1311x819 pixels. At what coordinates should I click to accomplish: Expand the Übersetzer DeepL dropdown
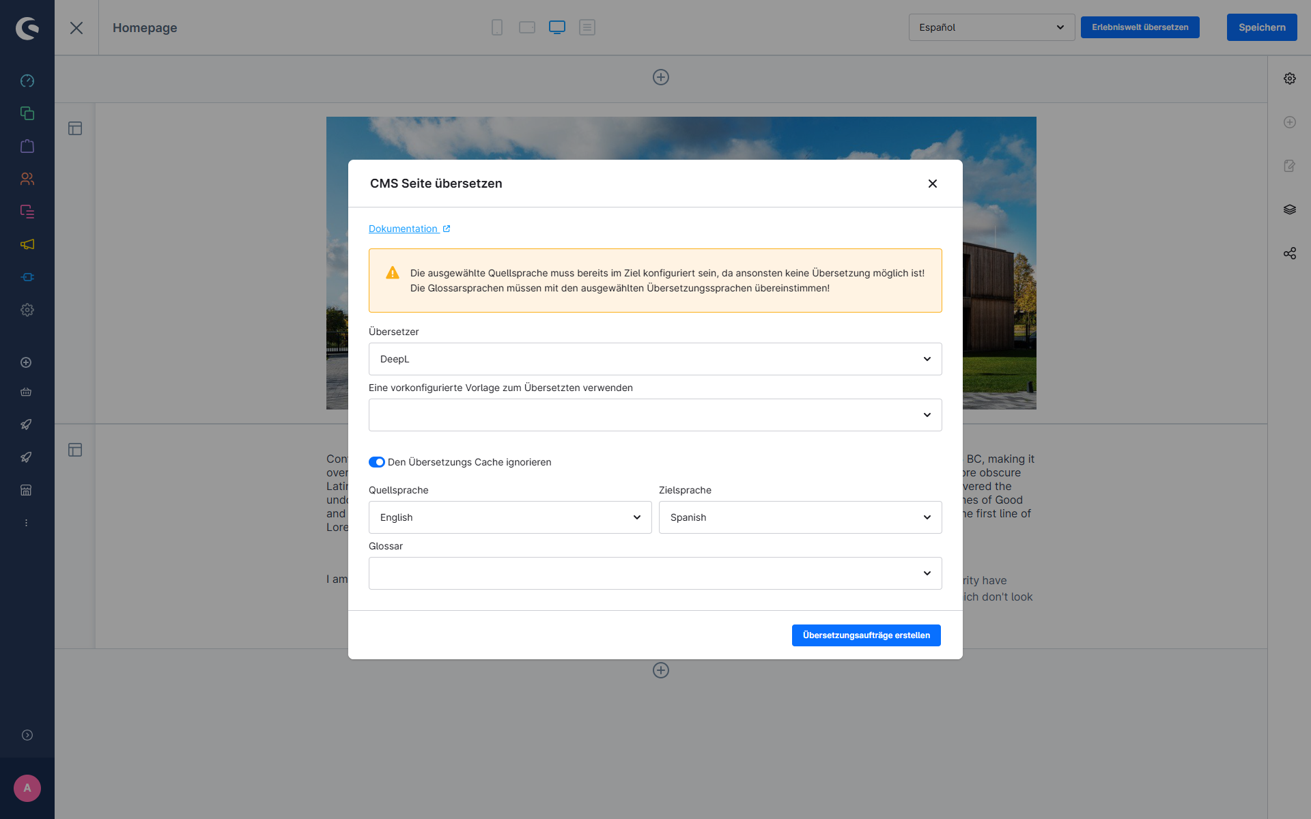pyautogui.click(x=655, y=359)
